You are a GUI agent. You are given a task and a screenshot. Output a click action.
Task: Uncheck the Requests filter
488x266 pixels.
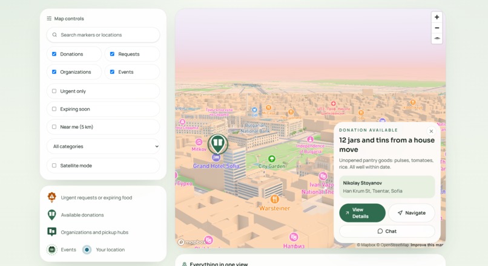coord(112,54)
